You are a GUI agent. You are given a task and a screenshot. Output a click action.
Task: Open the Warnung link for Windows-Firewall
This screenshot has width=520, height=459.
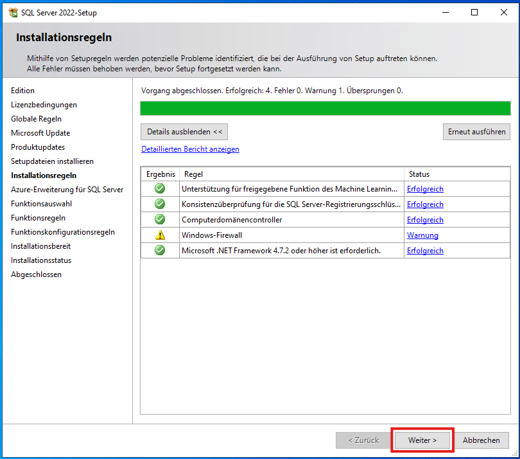point(422,235)
